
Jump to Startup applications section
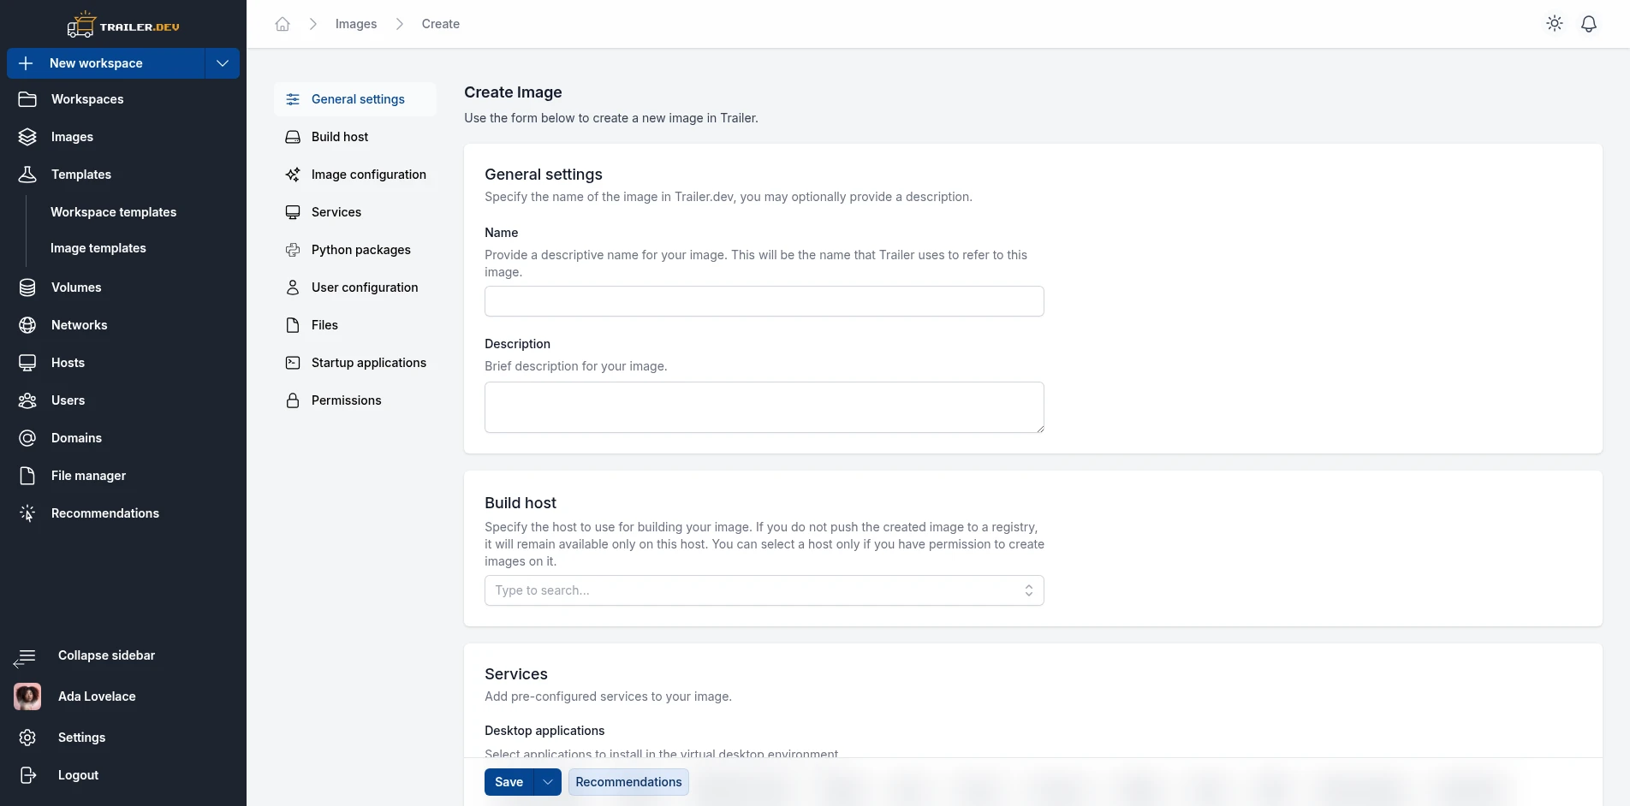click(x=355, y=363)
